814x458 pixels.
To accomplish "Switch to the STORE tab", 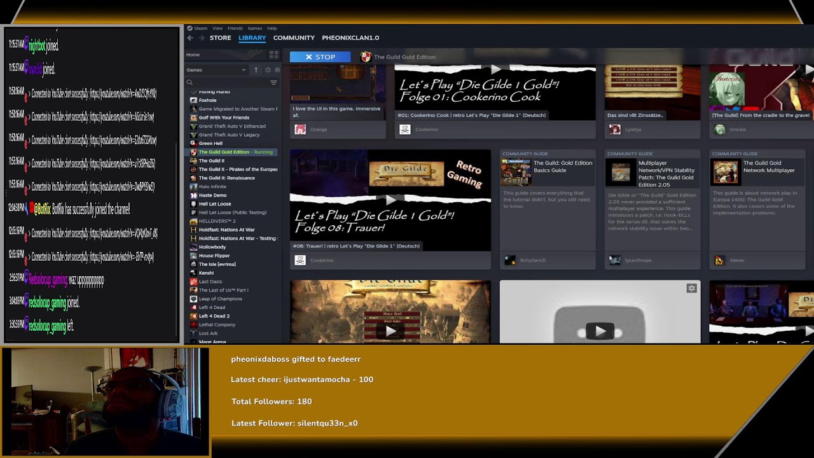I will coord(221,38).
